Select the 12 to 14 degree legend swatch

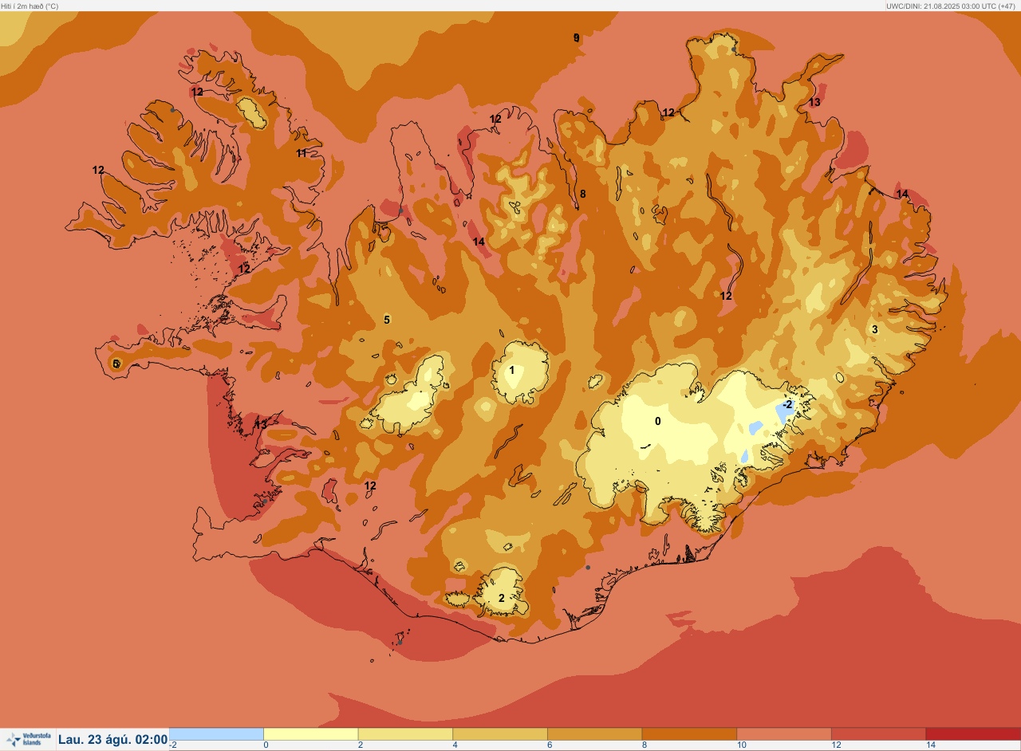(x=878, y=734)
